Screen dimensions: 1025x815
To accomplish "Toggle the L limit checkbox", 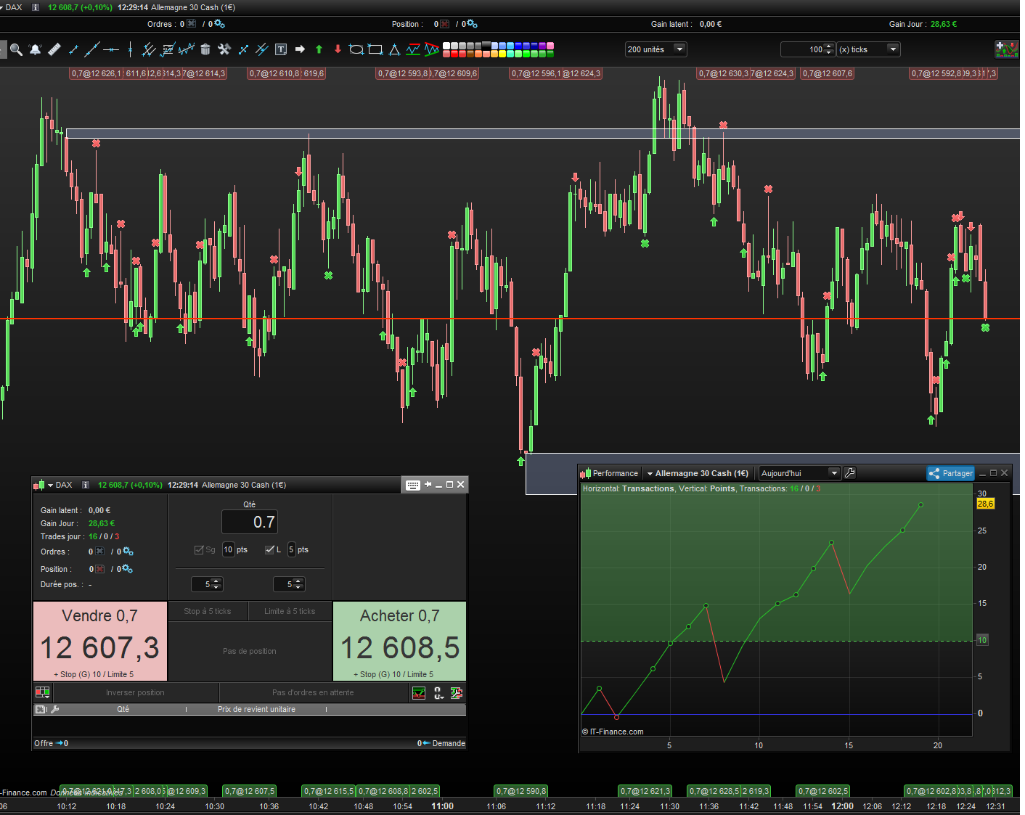I will pos(270,549).
